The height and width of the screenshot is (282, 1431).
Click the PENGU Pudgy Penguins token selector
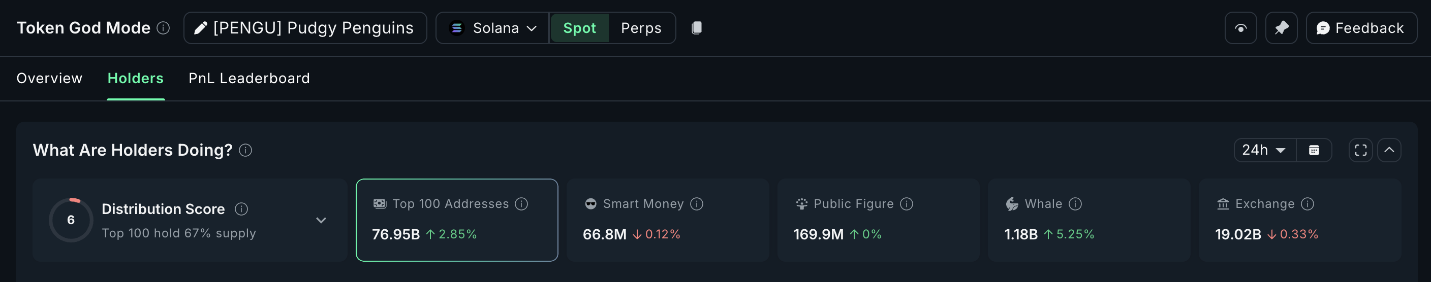304,28
